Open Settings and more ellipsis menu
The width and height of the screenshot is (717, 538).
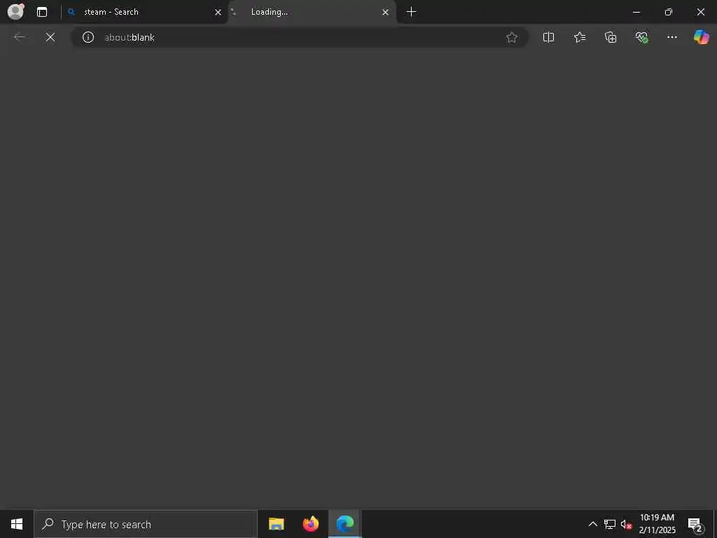click(671, 37)
